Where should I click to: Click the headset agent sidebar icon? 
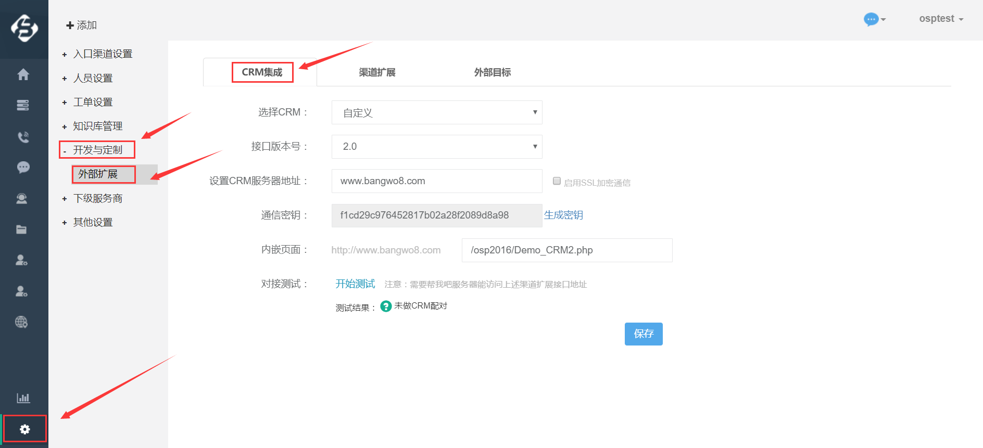(x=22, y=199)
